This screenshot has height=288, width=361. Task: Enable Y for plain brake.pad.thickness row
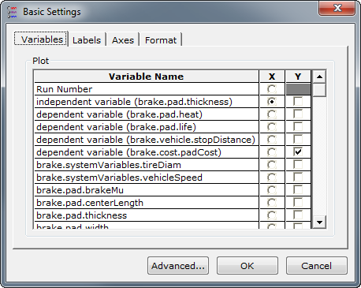pyautogui.click(x=298, y=215)
